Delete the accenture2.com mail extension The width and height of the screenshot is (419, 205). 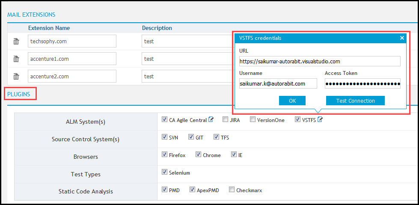pyautogui.click(x=16, y=77)
